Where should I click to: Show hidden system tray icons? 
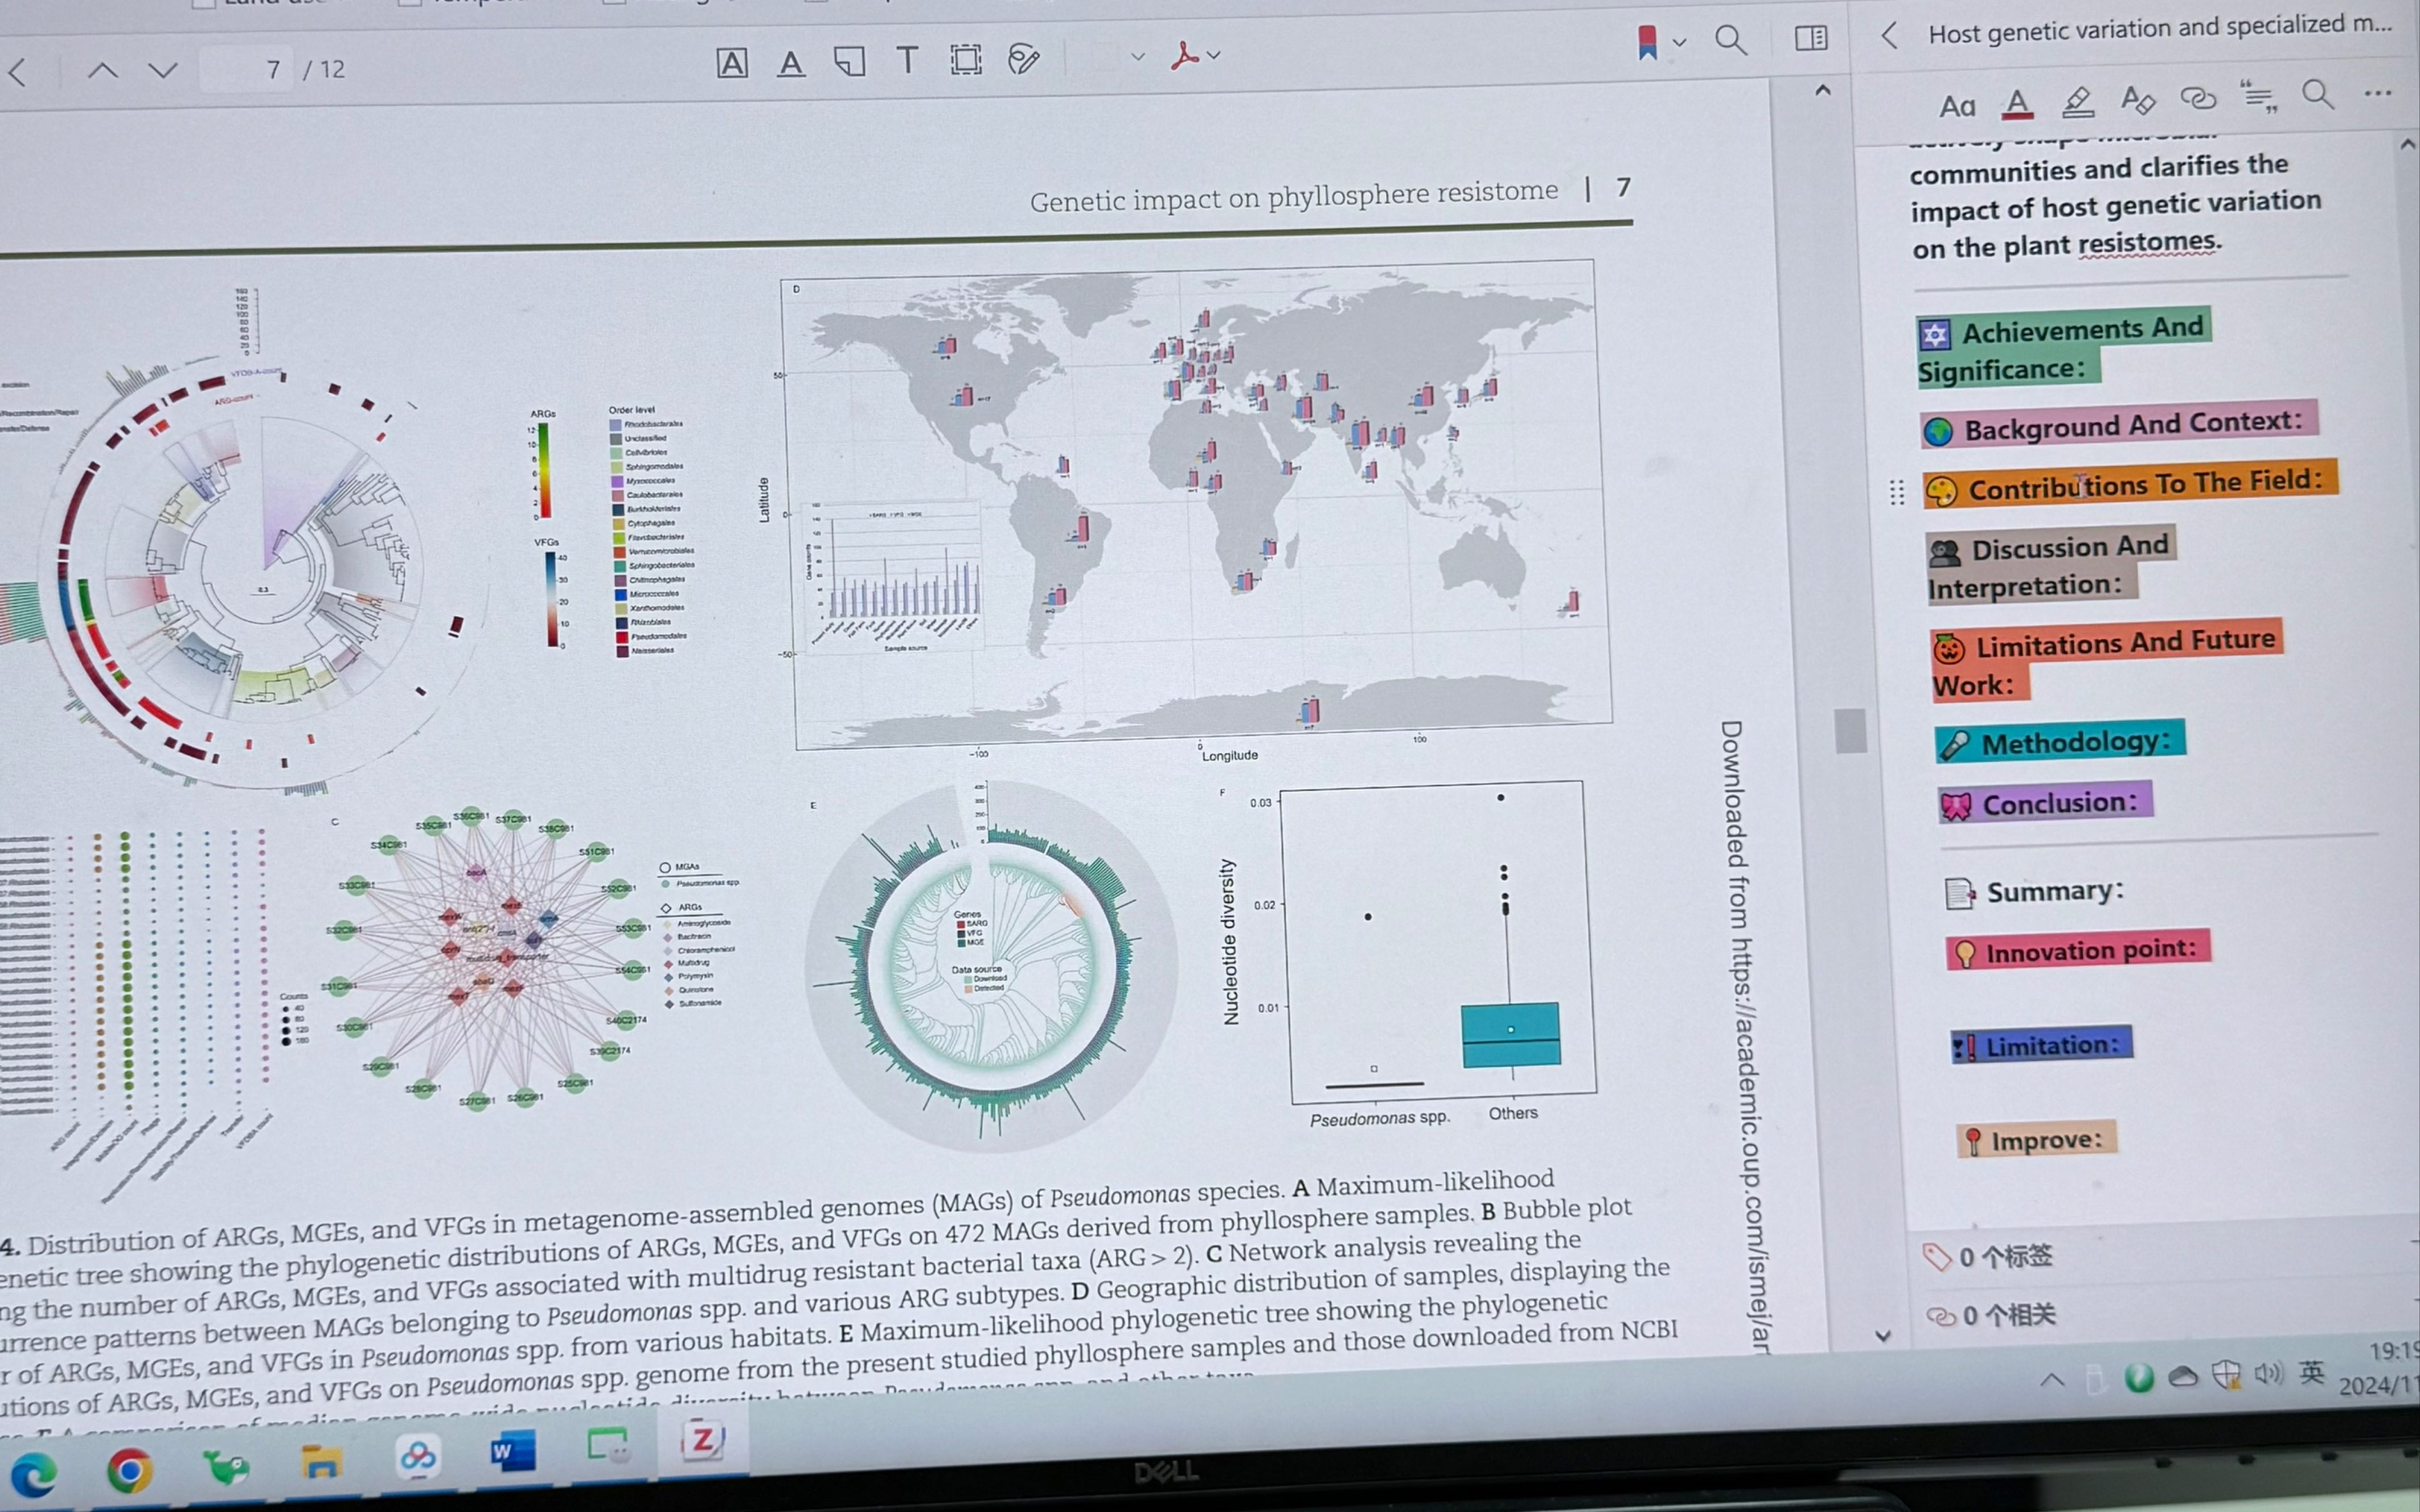2052,1381
